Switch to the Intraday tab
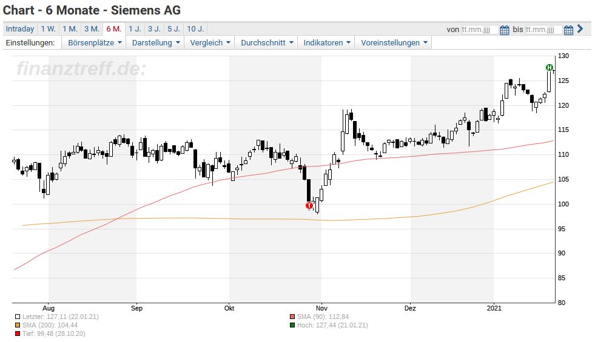595x342 pixels. pyautogui.click(x=20, y=29)
